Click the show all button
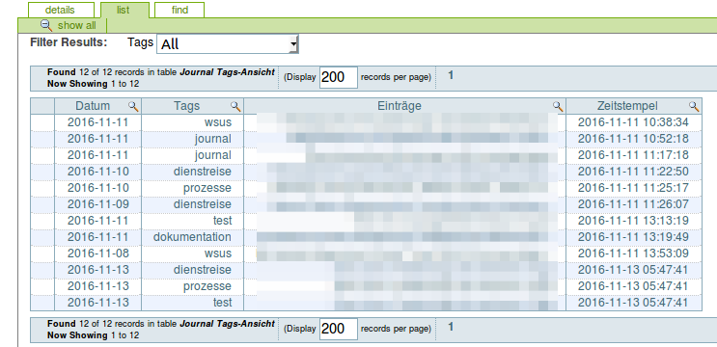Screen dimensions: 717x347 pyautogui.click(x=76, y=25)
